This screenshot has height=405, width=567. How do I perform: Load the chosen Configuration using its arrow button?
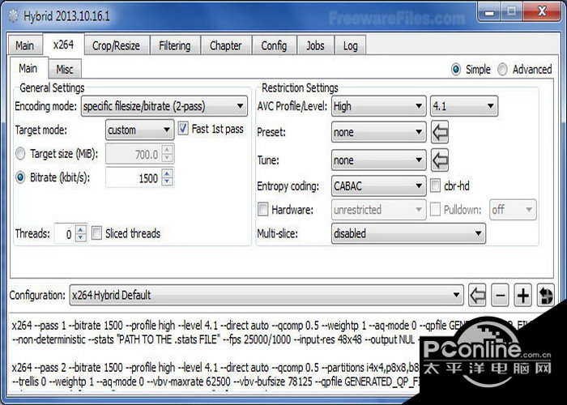tap(477, 296)
